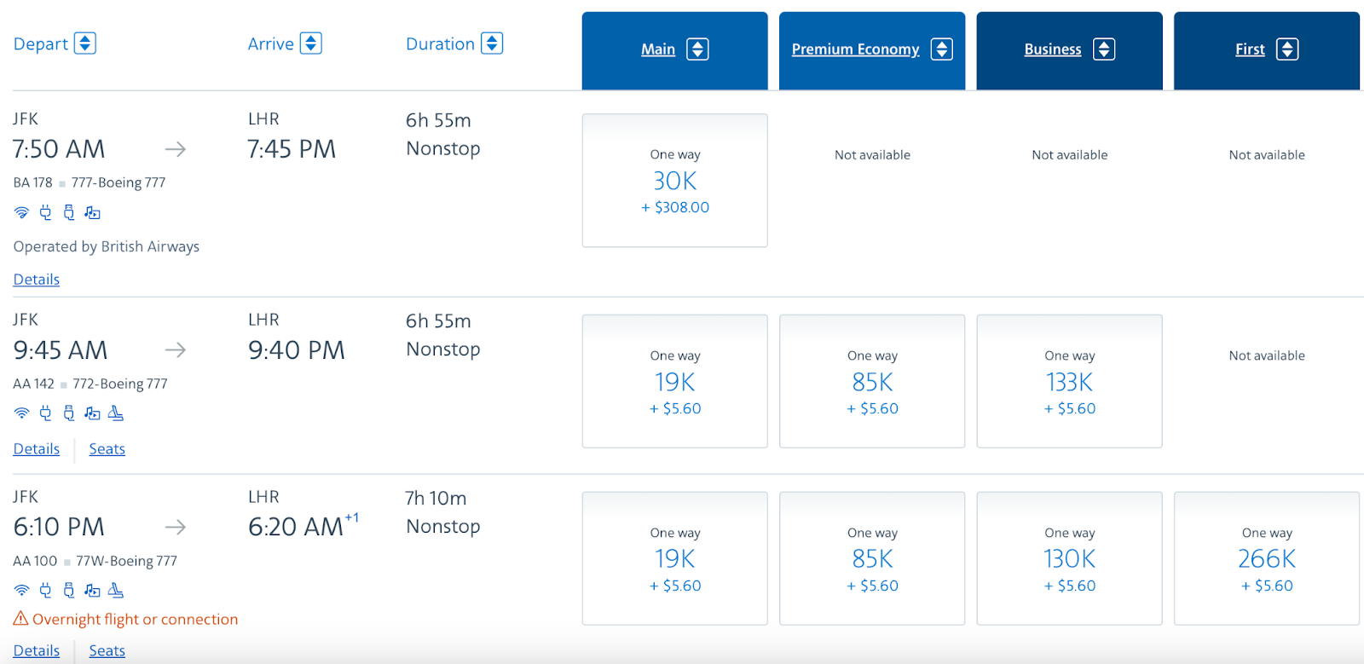1364x664 pixels.
Task: Click the 'AA 100' flight number
Action: point(35,561)
